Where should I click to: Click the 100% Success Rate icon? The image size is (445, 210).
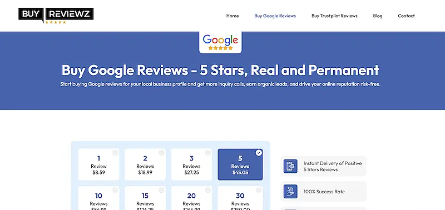click(x=290, y=192)
